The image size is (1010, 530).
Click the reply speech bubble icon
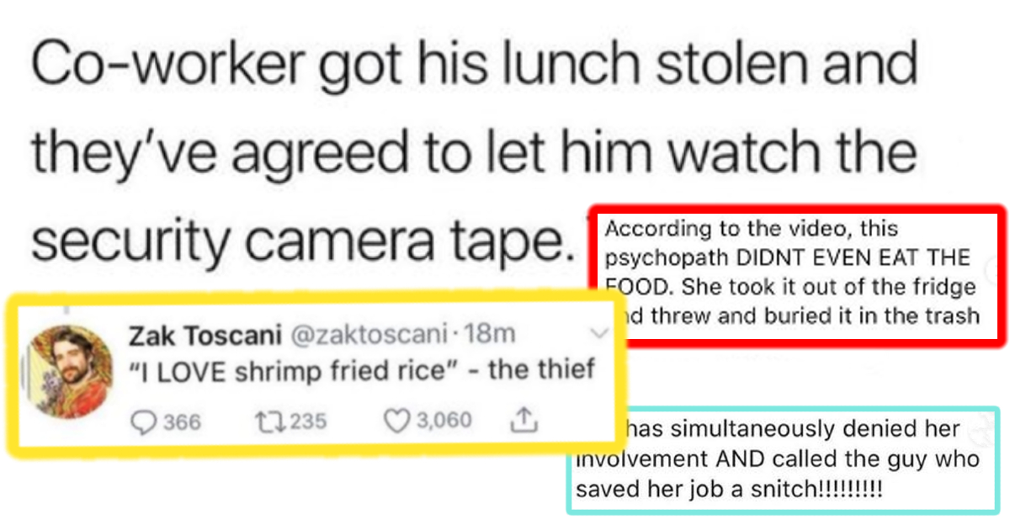coord(142,420)
